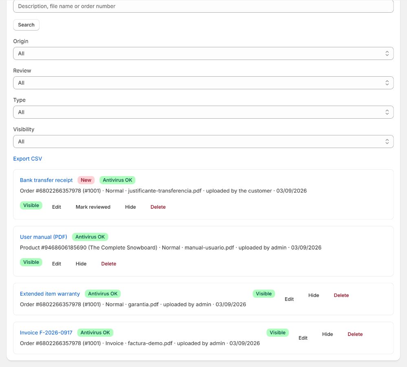407x367 pixels.
Task: Click the factura-demo.pdf details line
Action: 140,343
